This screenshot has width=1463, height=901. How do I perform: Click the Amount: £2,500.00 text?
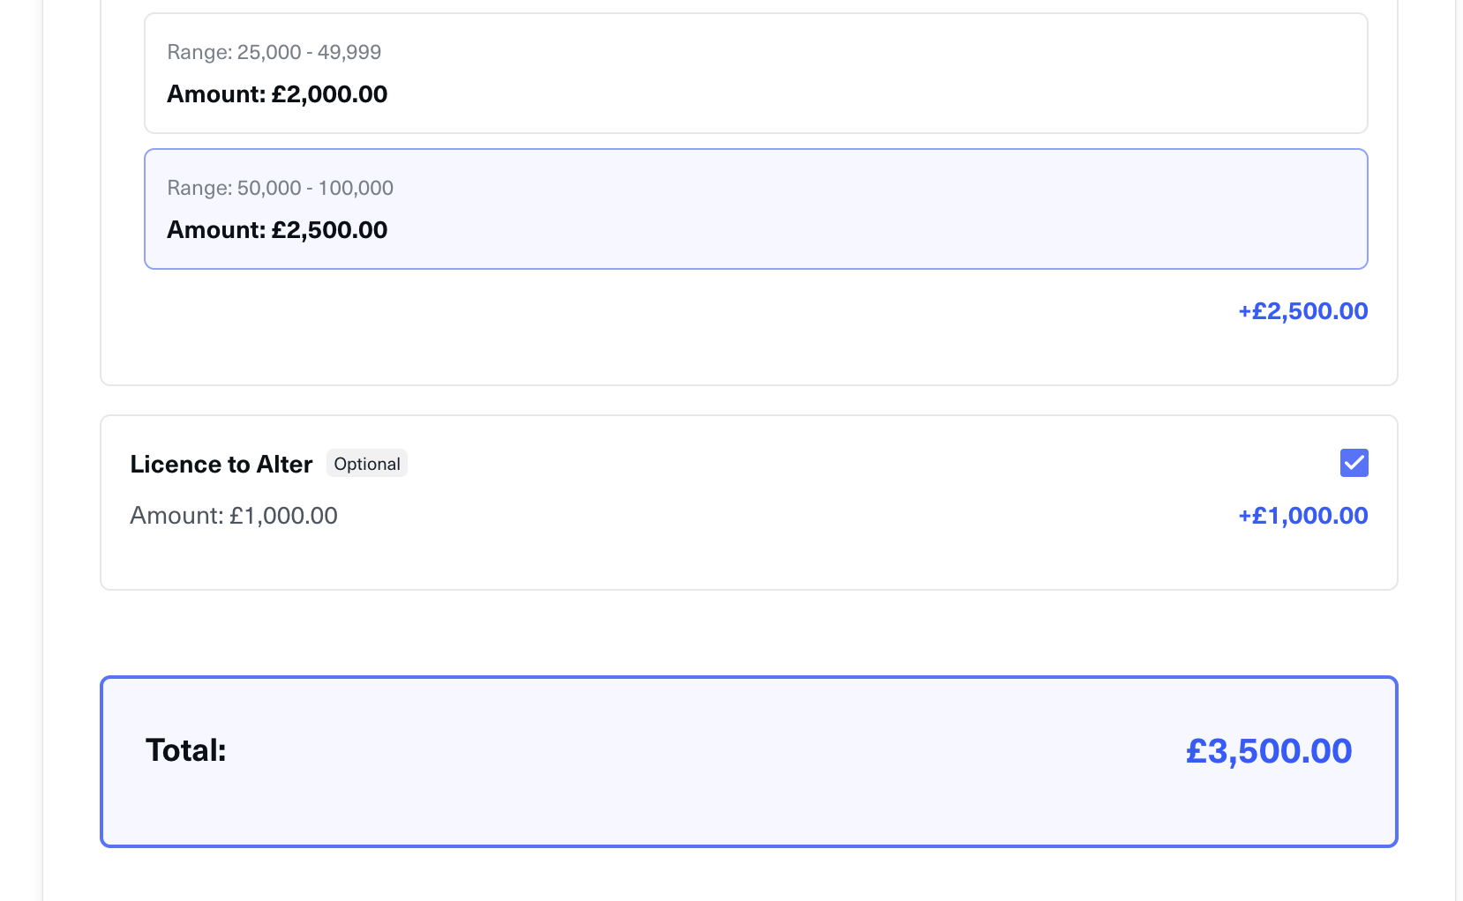[277, 230]
